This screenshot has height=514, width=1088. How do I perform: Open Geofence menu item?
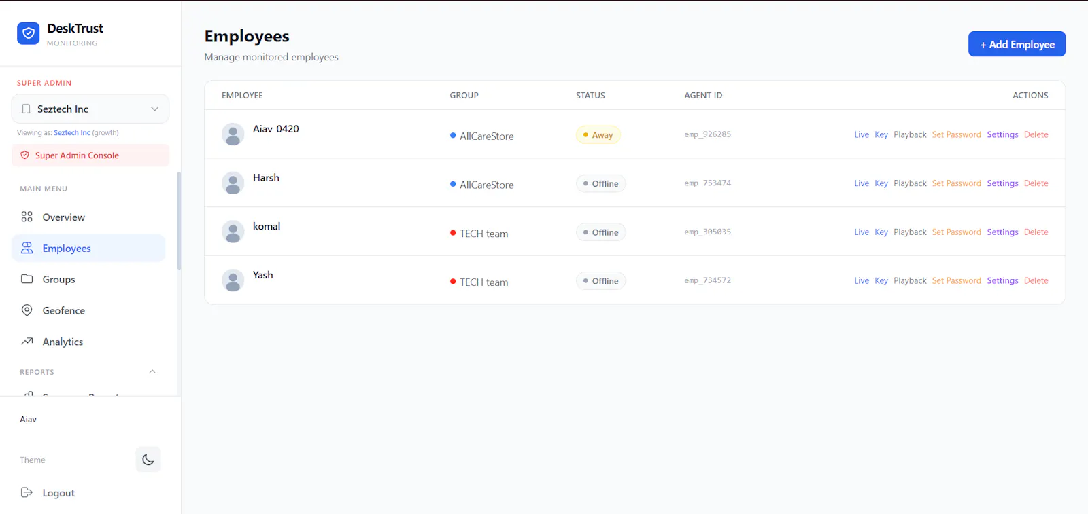[x=88, y=310]
